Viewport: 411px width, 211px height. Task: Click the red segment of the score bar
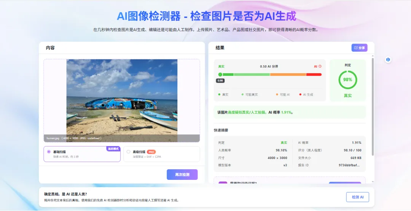point(314,74)
